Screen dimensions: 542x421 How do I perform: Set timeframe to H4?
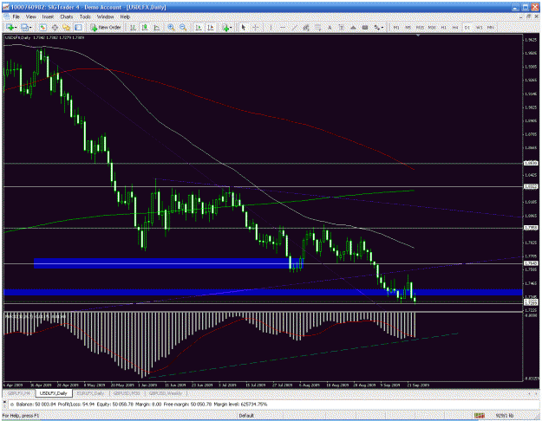(455, 27)
